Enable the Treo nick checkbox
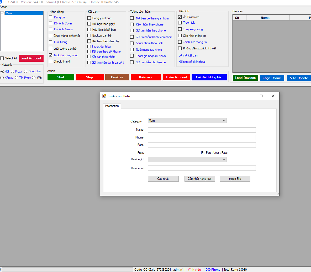The height and width of the screenshot is (272, 311). click(180, 23)
